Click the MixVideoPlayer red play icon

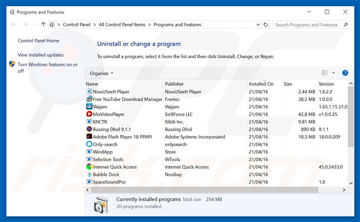tap(89, 114)
